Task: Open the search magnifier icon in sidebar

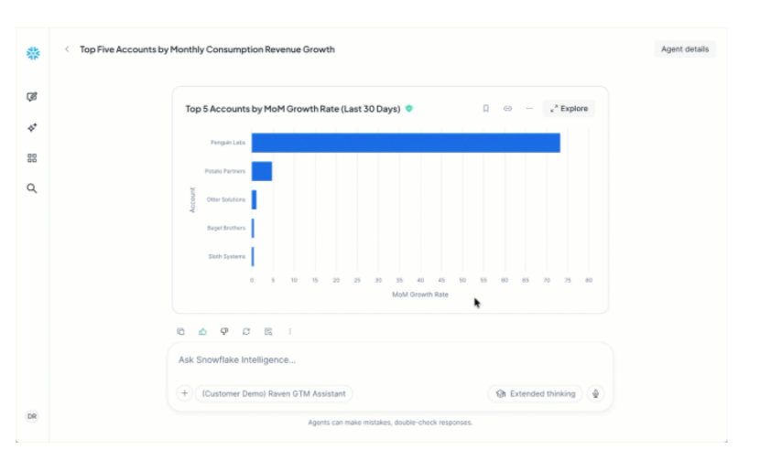Action: (x=32, y=188)
